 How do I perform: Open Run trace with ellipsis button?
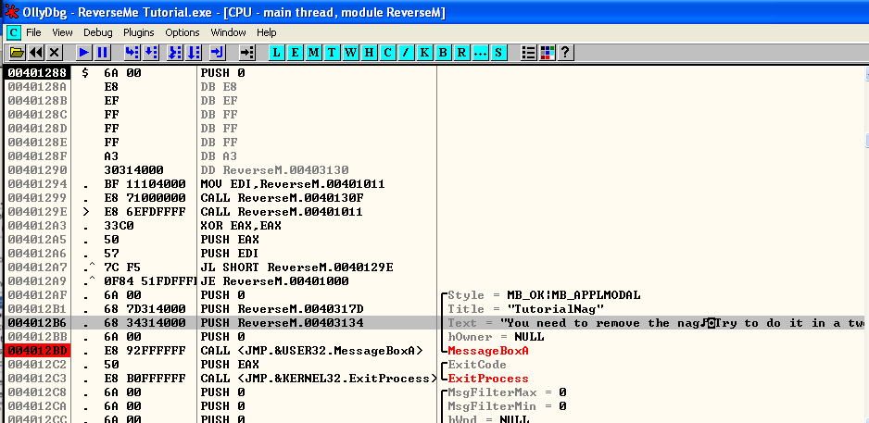pyautogui.click(x=480, y=53)
